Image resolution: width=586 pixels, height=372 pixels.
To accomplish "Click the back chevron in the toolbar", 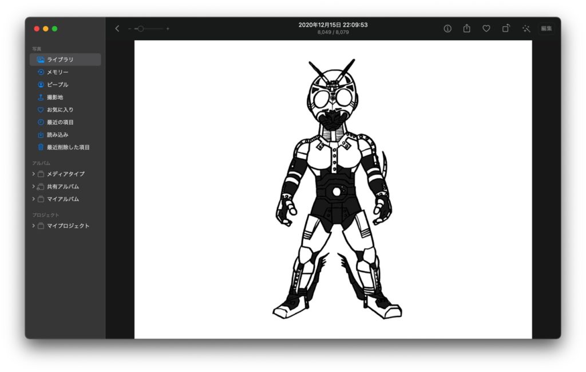I will coord(117,29).
